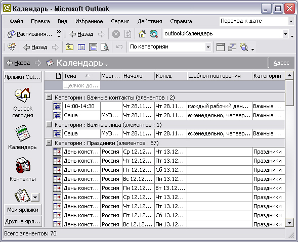
Task: Click Назад in folder banner
Action: [x=18, y=63]
